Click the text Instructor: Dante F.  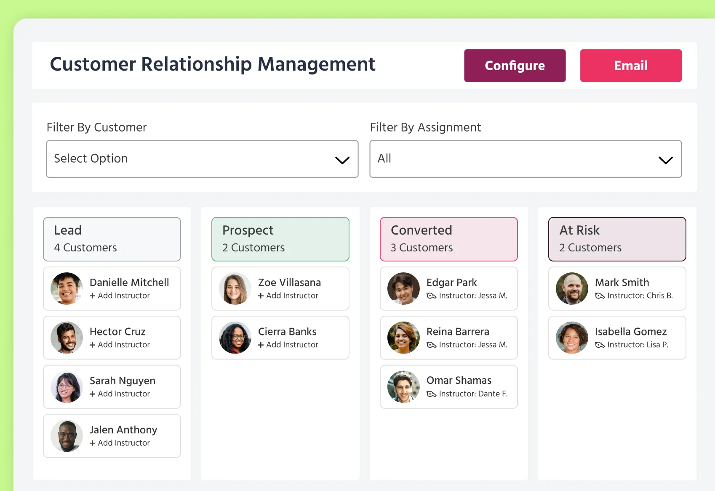473,394
